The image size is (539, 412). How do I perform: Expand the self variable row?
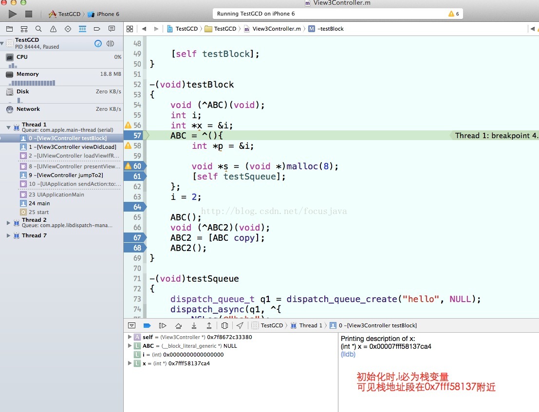click(130, 337)
